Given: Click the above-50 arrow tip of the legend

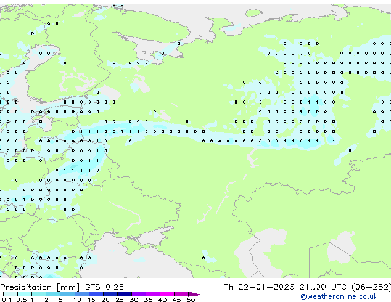Looking at the screenshot, I should 196,295.
